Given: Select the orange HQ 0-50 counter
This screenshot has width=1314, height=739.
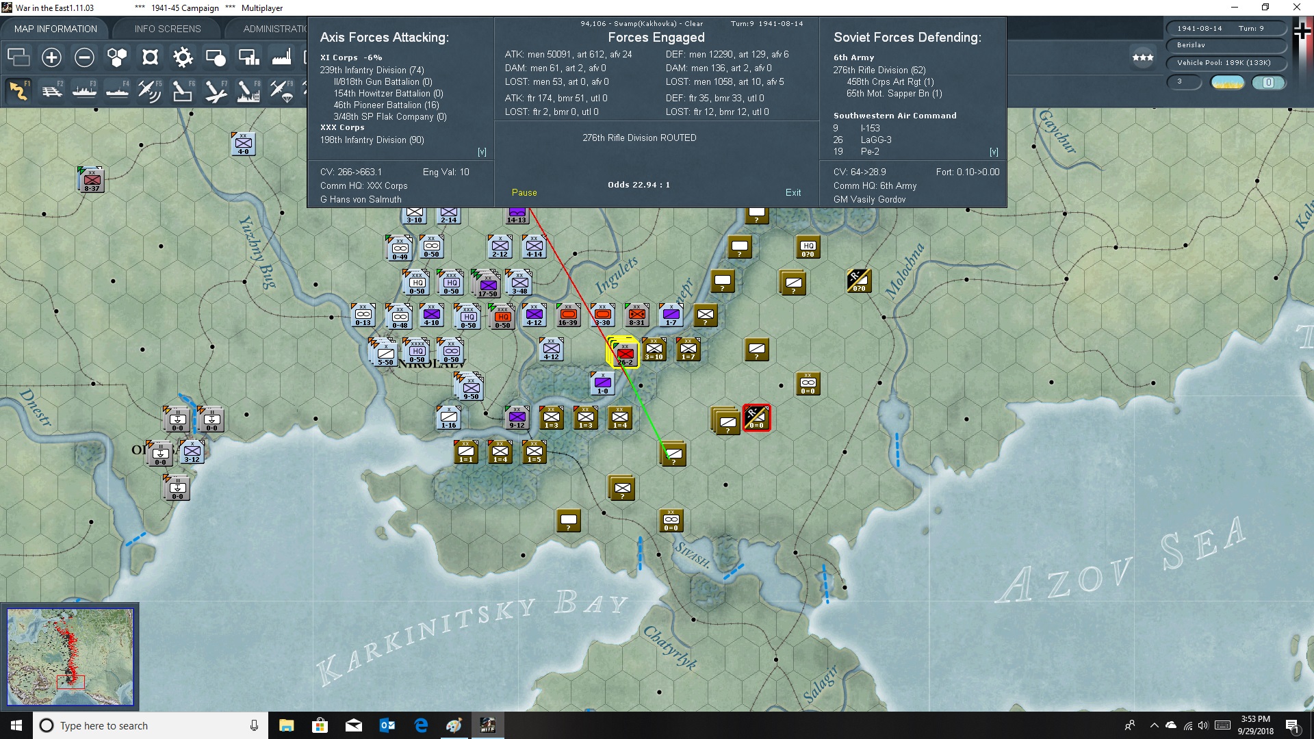Looking at the screenshot, I should point(503,316).
